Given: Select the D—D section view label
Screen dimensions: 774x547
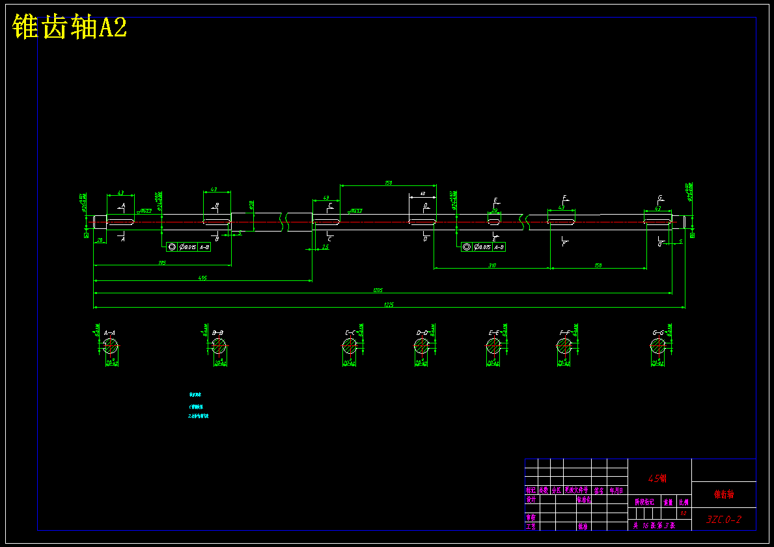Looking at the screenshot, I should pos(422,333).
